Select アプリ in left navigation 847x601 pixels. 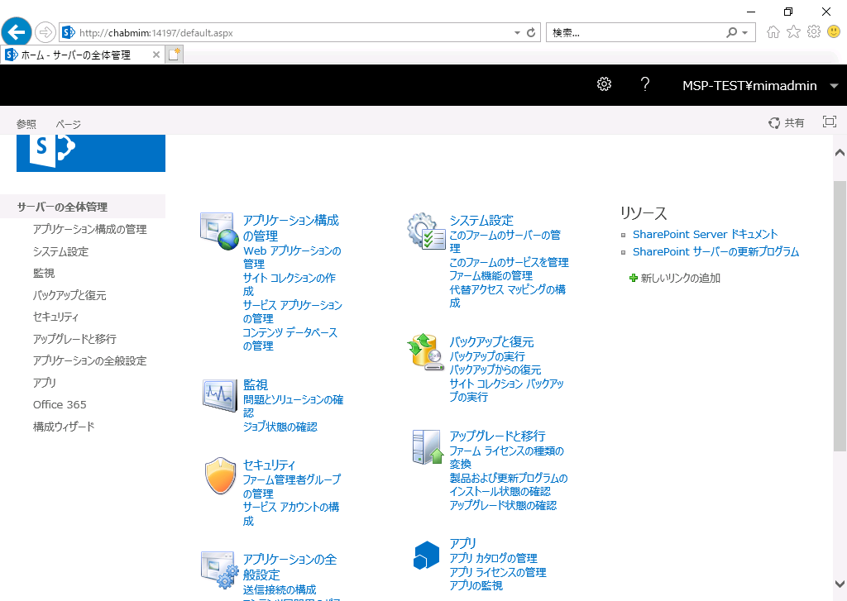point(45,382)
